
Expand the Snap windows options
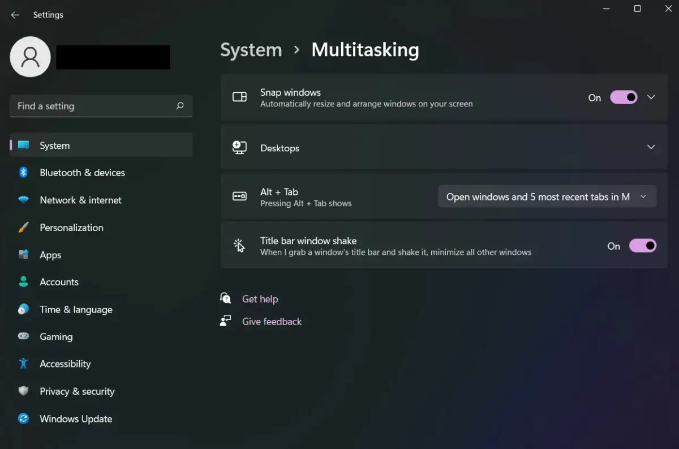(x=651, y=97)
